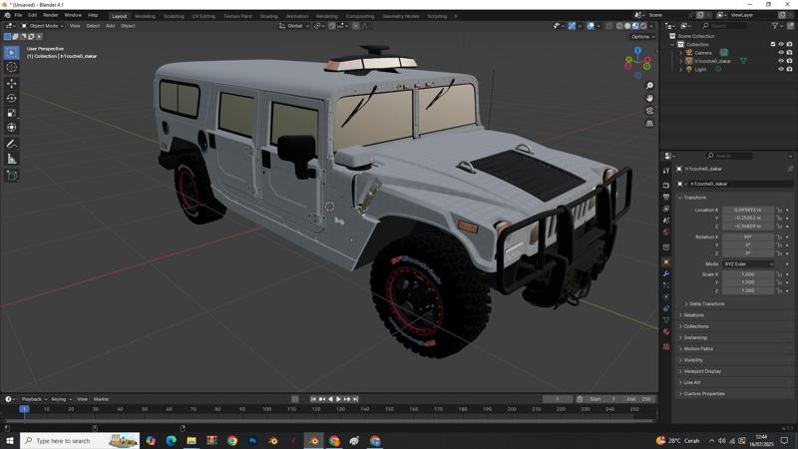Expand the Visibility panel
798x449 pixels.
coord(693,360)
